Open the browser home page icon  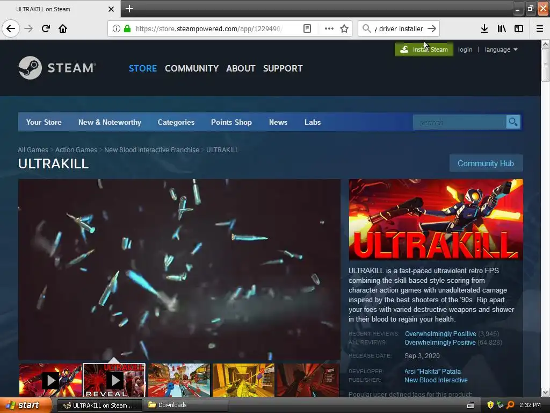[x=63, y=29]
